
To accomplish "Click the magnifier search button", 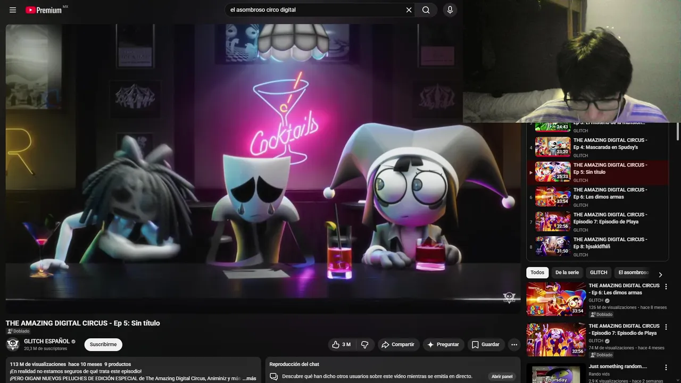I will [426, 10].
